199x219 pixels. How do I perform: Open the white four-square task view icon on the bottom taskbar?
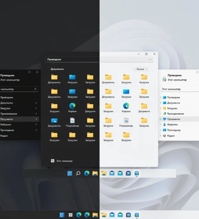(71, 215)
